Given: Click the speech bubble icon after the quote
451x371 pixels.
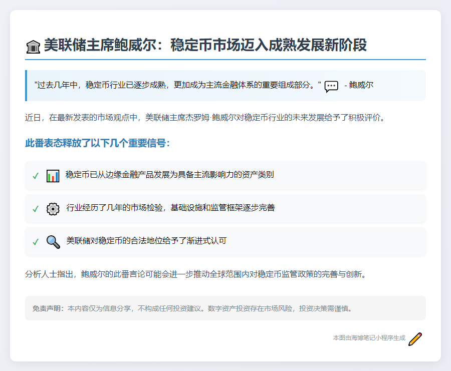Looking at the screenshot, I should tap(331, 87).
